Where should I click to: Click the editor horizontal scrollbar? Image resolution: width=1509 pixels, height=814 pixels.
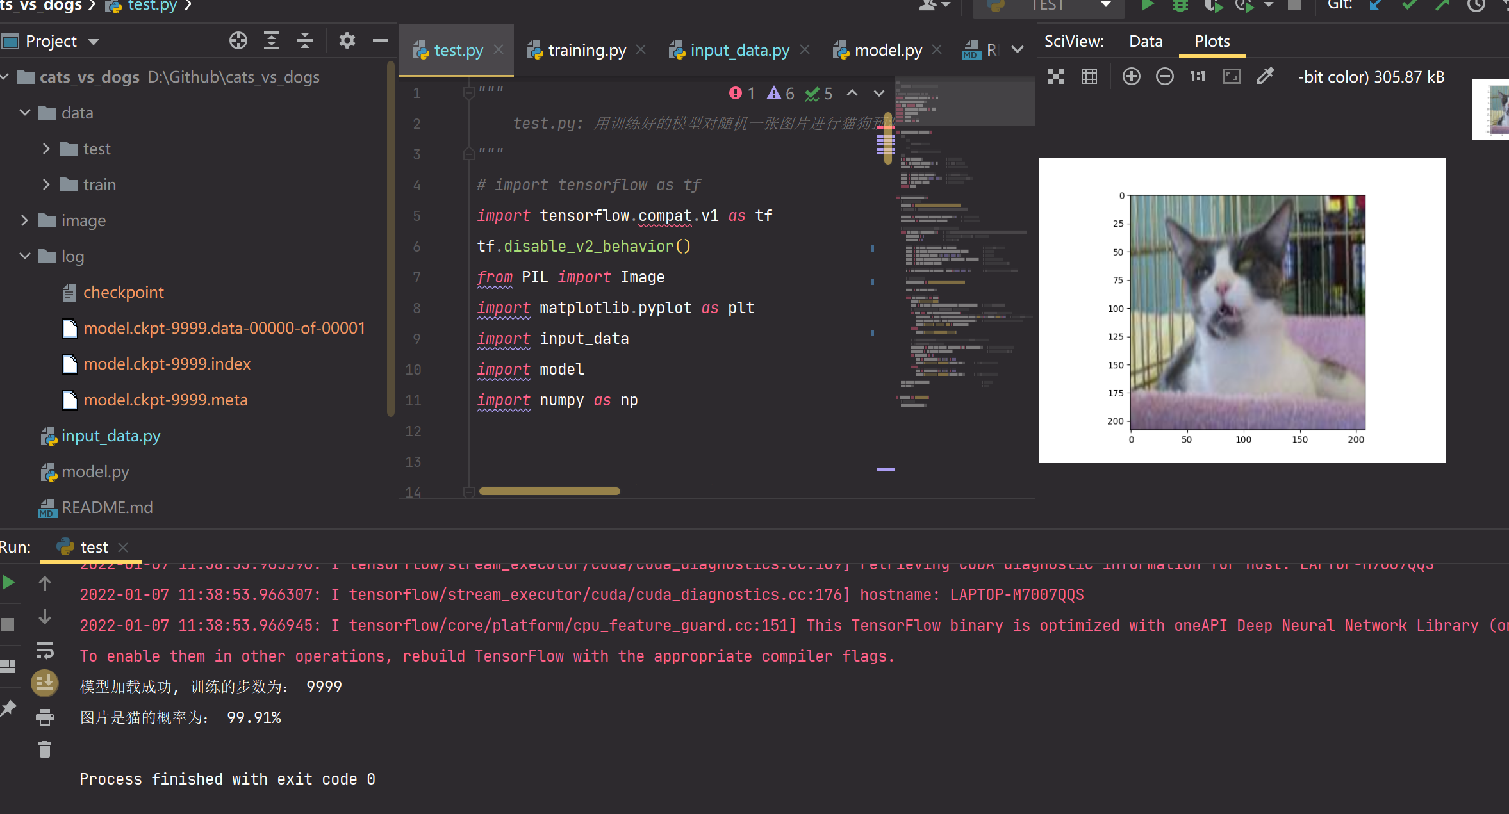(549, 491)
